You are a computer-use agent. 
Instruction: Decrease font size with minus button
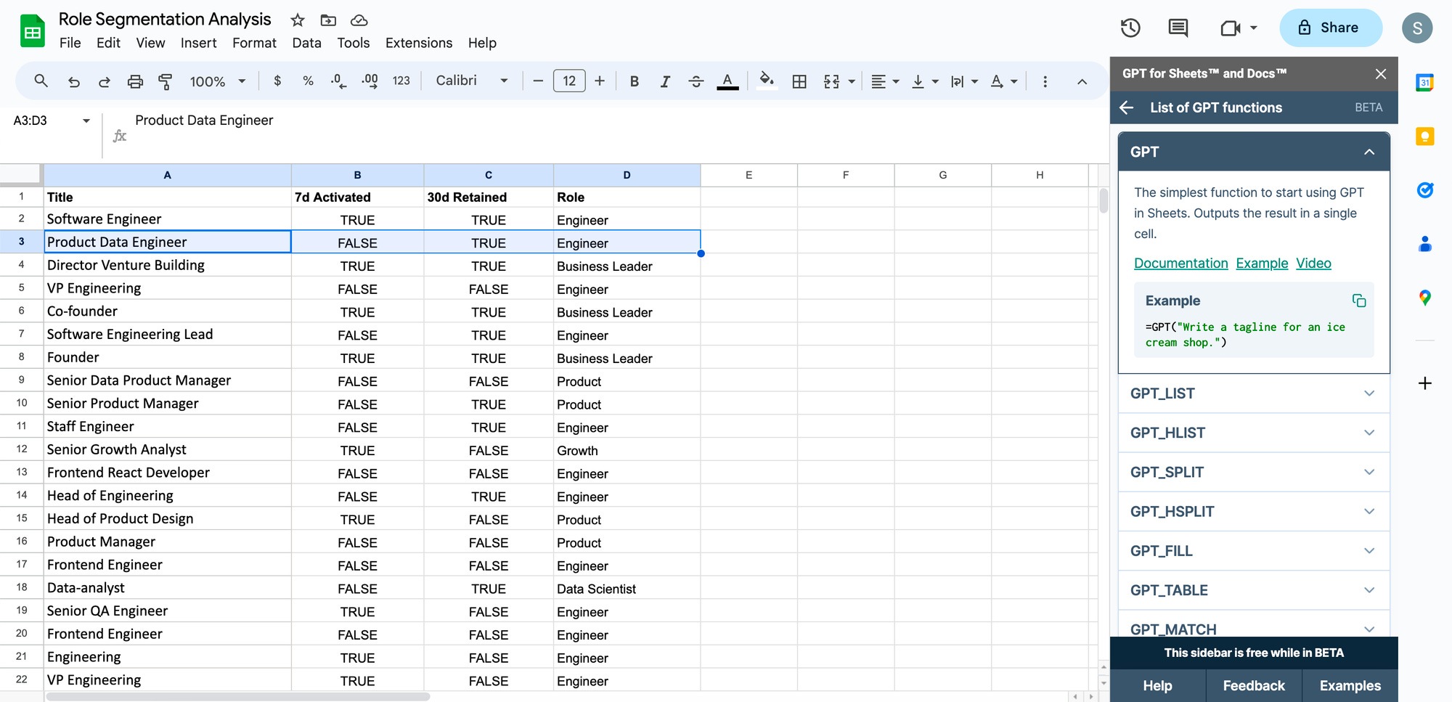[x=538, y=81]
